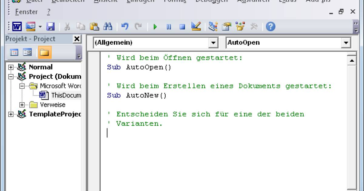Undo the last action
Viewport: 364px width, 191px height.
tap(125, 27)
